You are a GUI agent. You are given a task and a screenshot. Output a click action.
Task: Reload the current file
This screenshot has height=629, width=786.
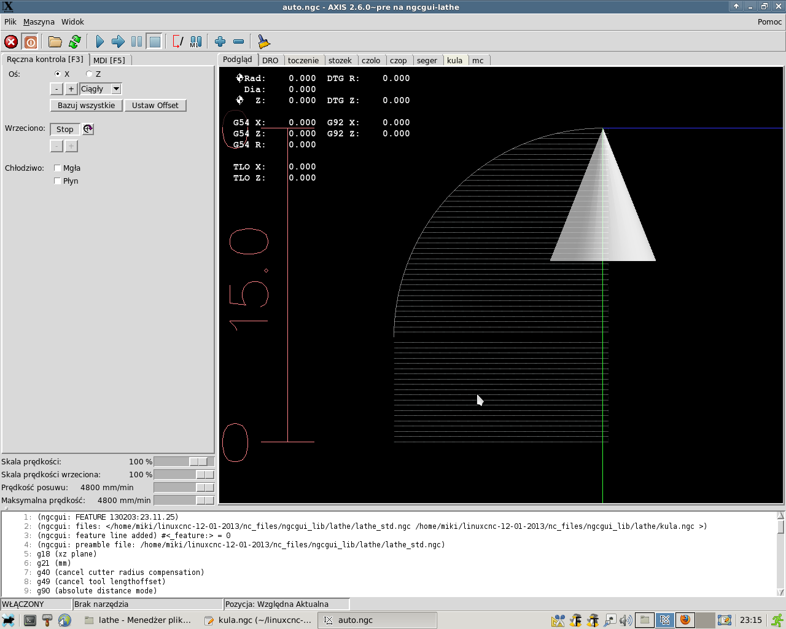point(75,42)
